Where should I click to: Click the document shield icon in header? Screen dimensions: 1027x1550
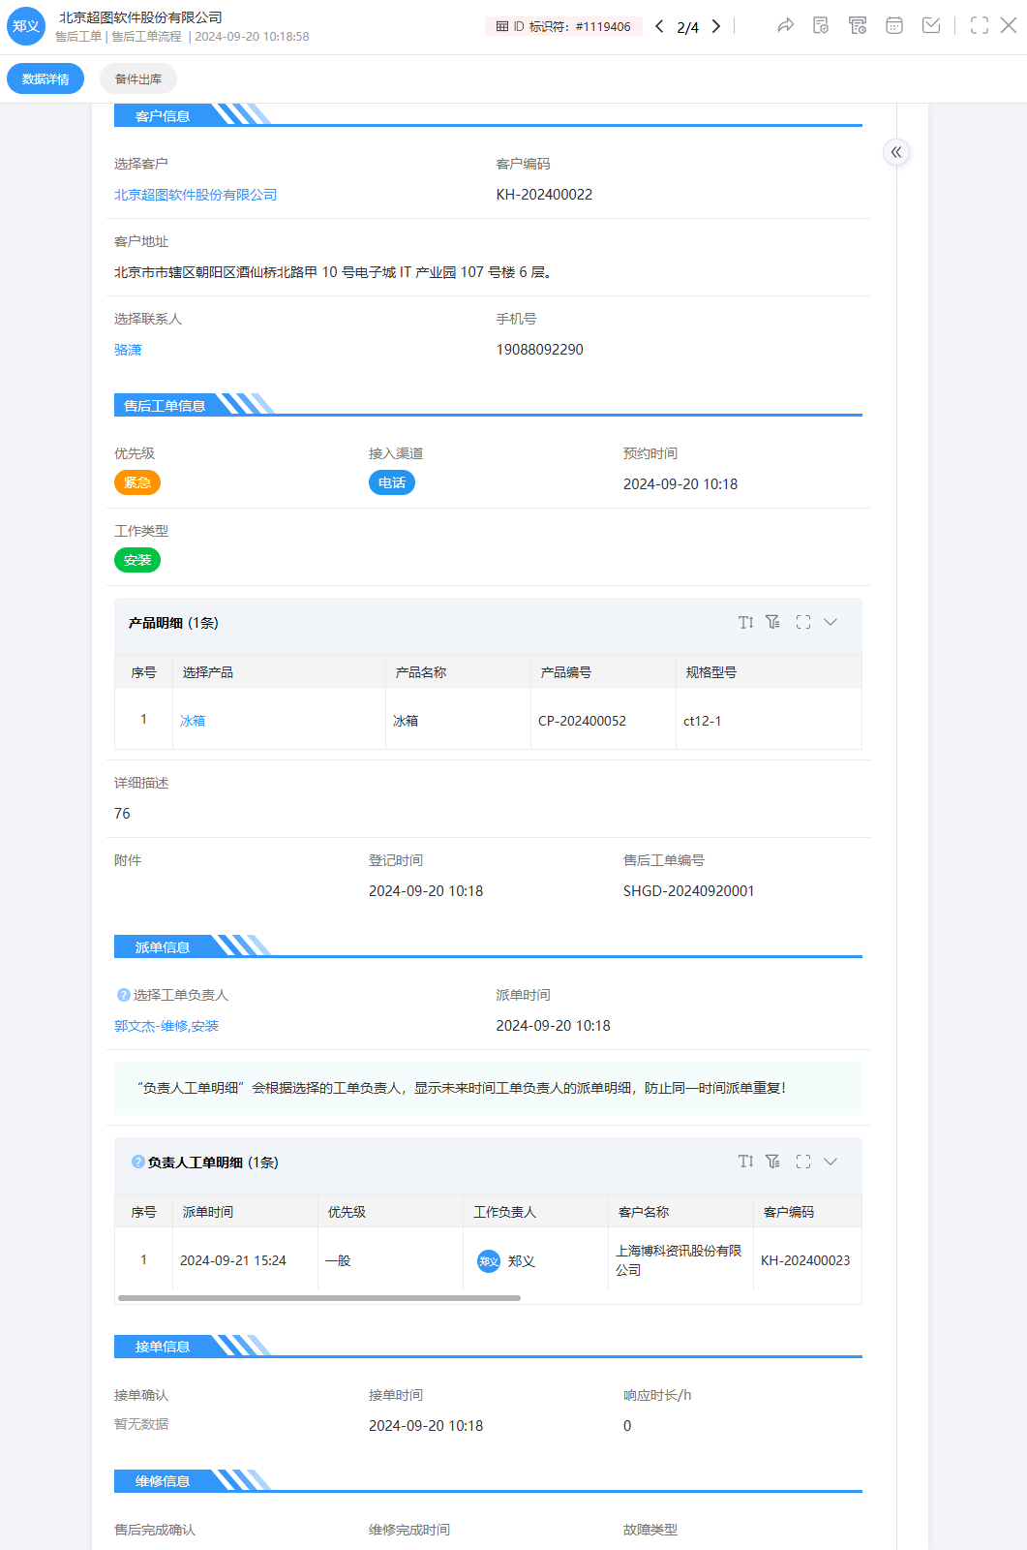pyautogui.click(x=821, y=26)
